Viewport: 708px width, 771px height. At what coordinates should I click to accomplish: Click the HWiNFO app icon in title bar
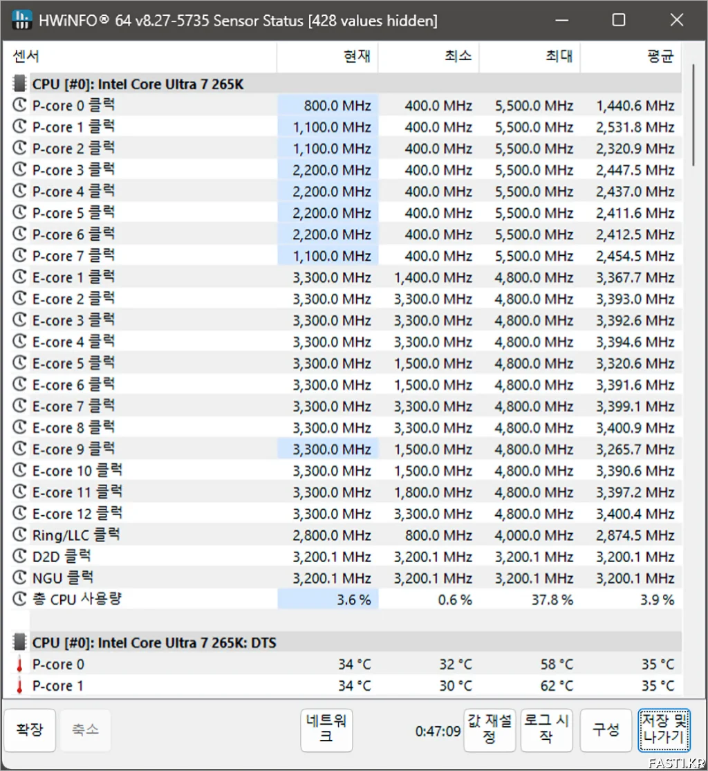point(21,20)
